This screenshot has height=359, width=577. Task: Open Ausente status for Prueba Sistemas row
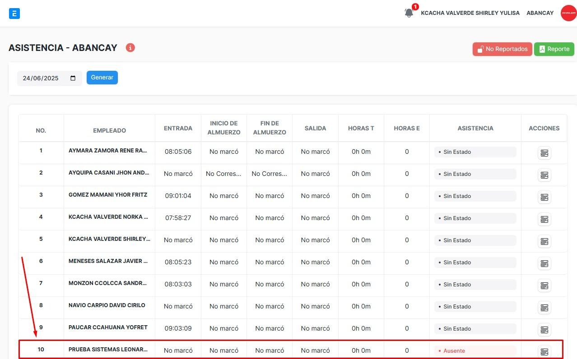(475, 351)
